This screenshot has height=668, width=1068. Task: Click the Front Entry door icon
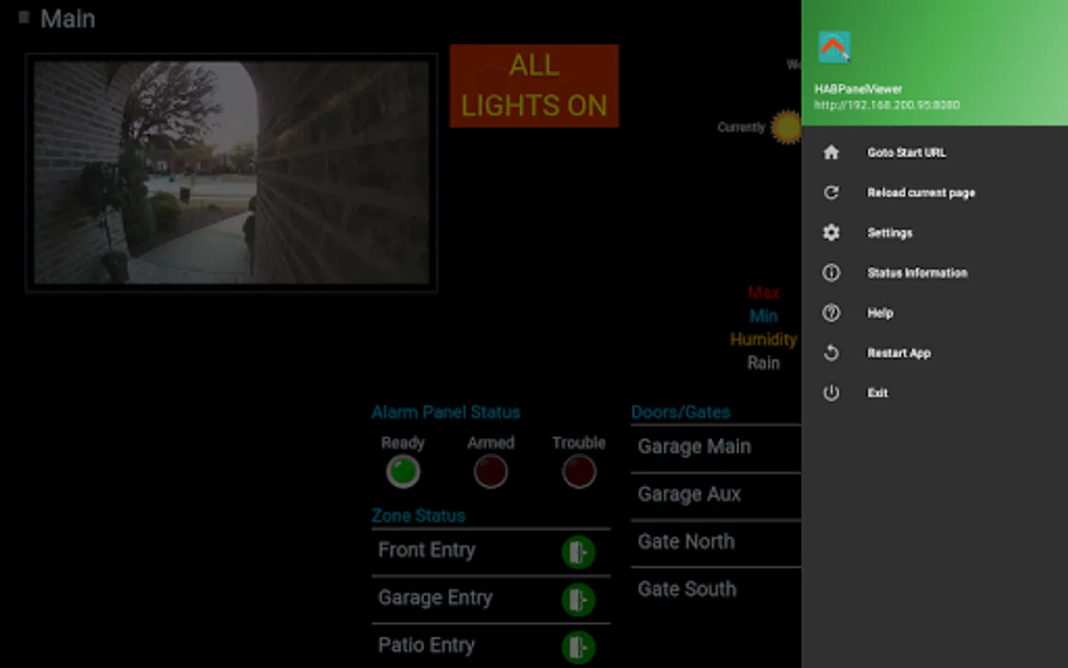point(578,552)
